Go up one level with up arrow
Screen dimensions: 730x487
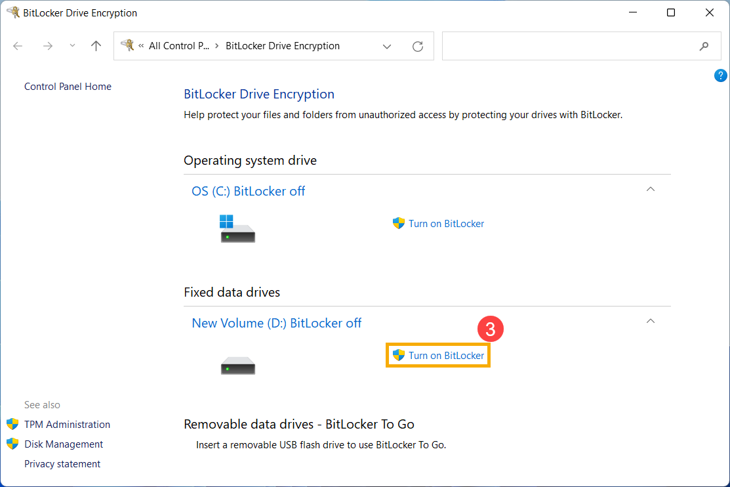point(96,46)
